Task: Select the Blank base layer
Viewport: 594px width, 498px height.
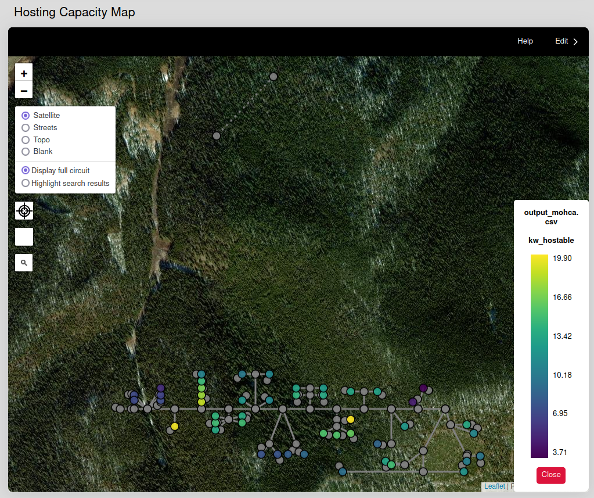Action: coord(26,152)
